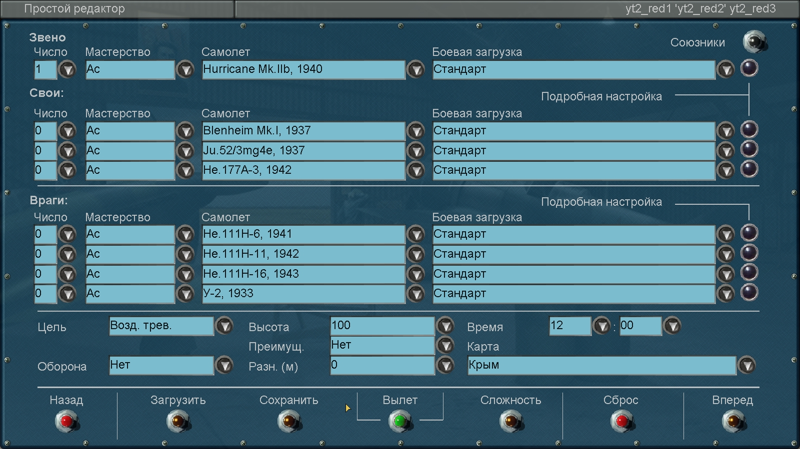Open Сложность (Difficulty) settings
Image resolution: width=800 pixels, height=449 pixels.
511,422
